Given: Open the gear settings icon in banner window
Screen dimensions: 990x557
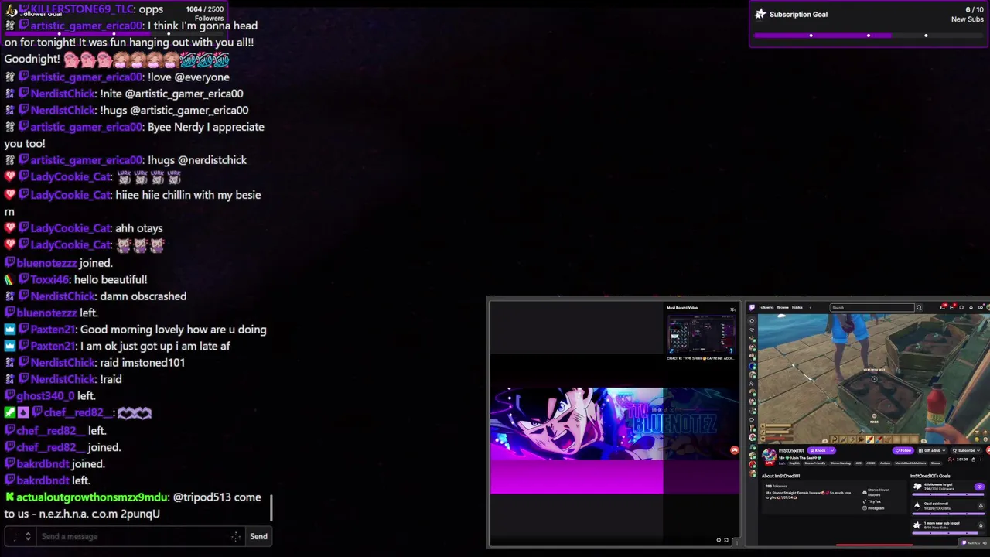Looking at the screenshot, I should click(719, 540).
